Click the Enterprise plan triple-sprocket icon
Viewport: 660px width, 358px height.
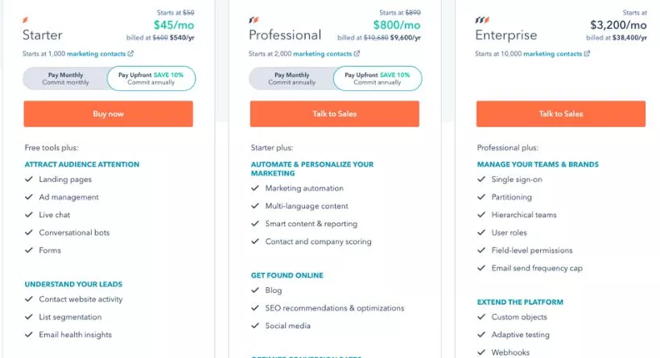[482, 20]
